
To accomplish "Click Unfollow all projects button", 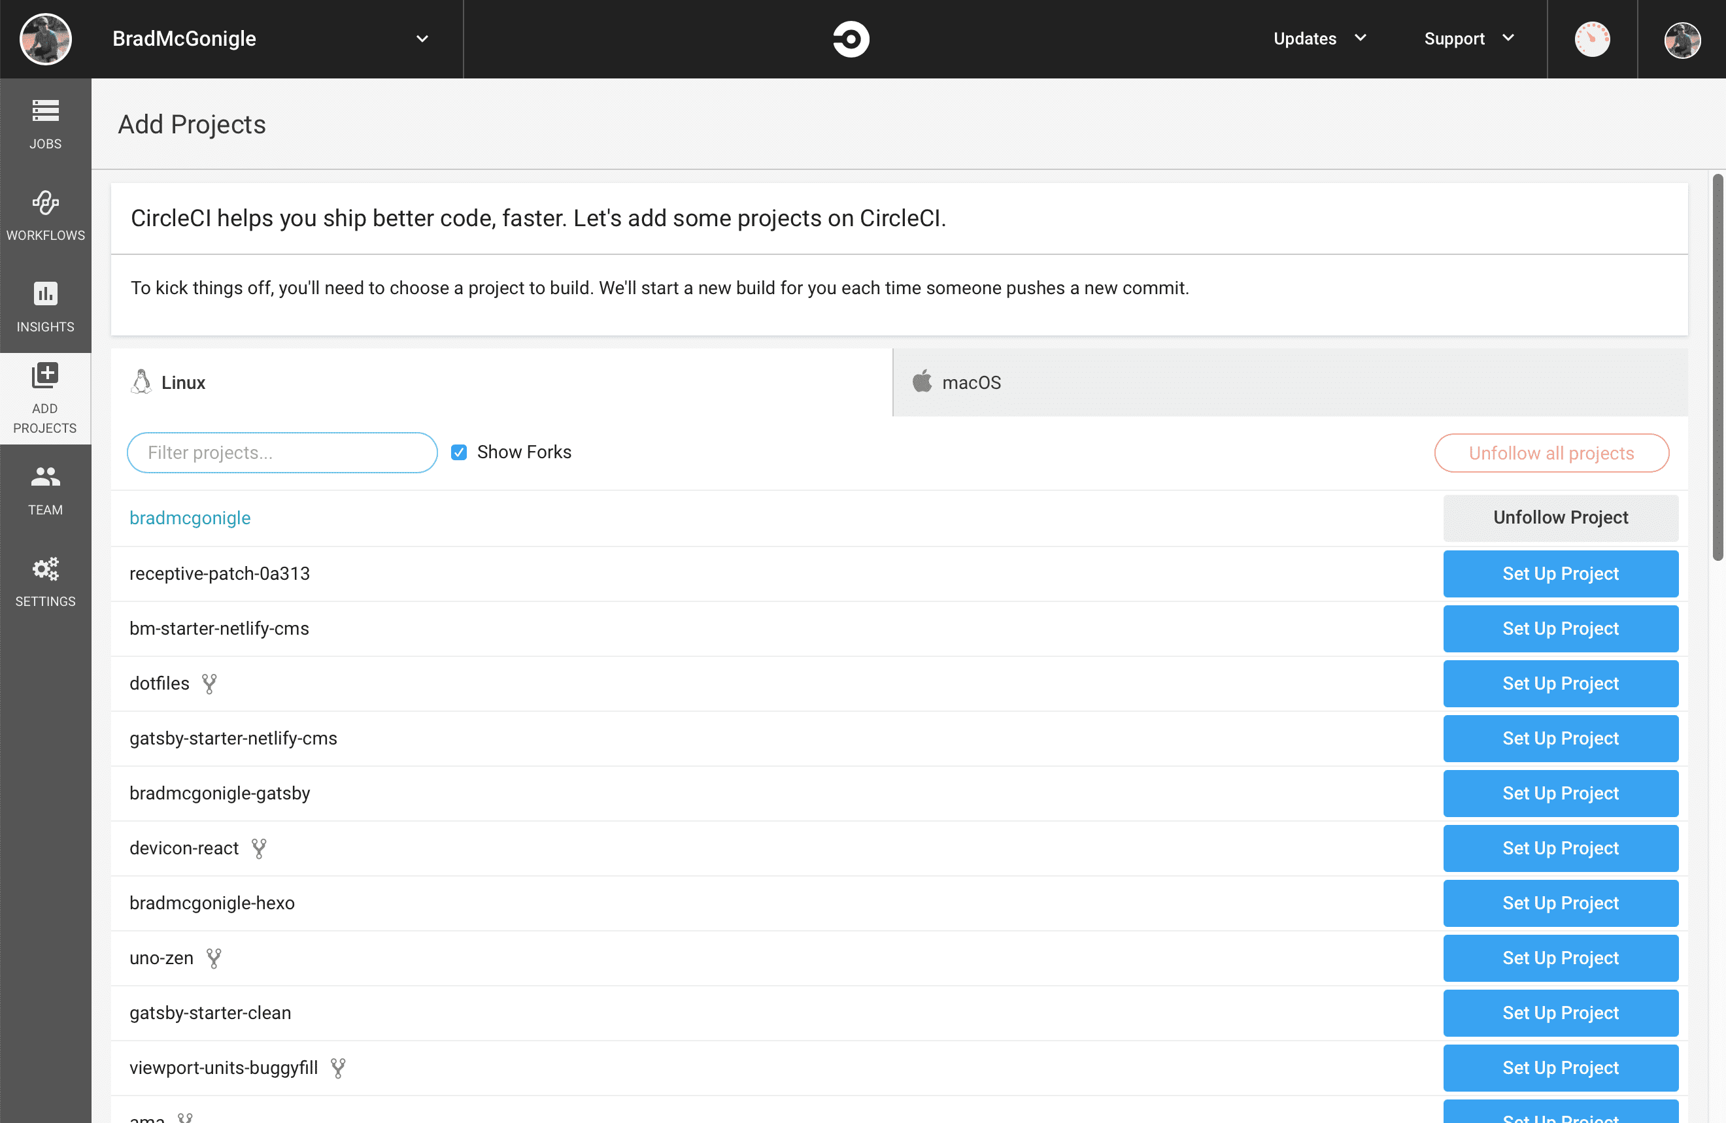I will (x=1551, y=452).
